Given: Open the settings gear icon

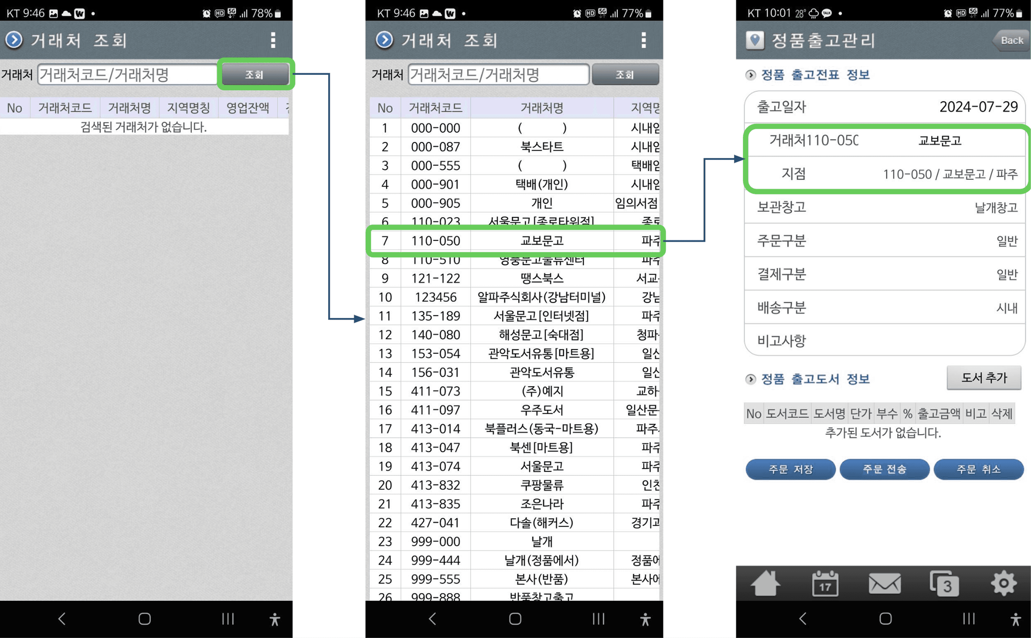Looking at the screenshot, I should 1004,583.
